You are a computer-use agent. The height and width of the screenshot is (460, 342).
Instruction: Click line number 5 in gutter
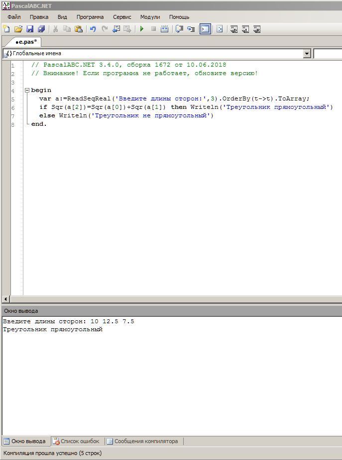[x=12, y=99]
